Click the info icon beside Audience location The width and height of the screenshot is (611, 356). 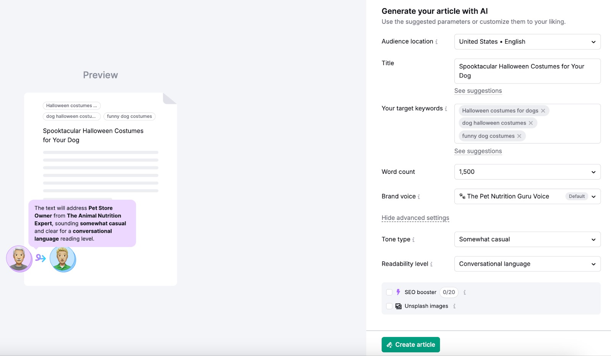tap(436, 42)
